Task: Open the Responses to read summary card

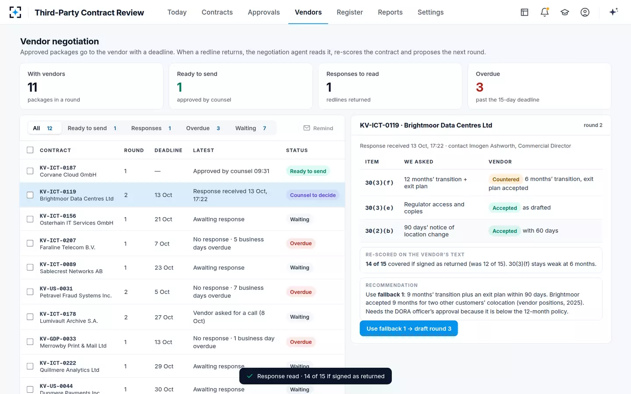Action: [390, 86]
